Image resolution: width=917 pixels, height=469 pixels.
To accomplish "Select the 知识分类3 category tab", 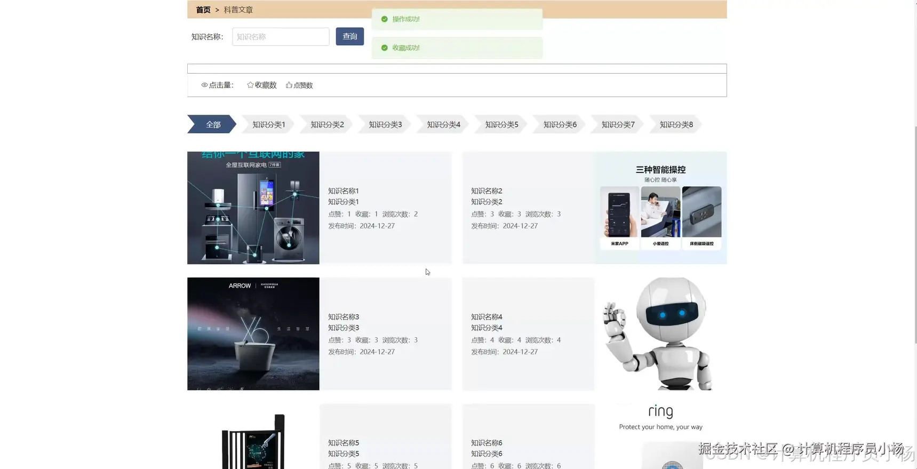I will [x=385, y=124].
